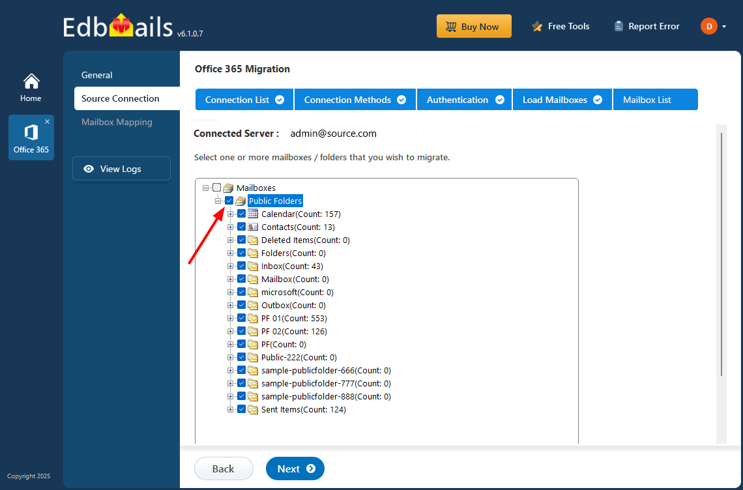Screen dimensions: 743x490
Task: Uncheck the Calendar checkbox
Action: (x=241, y=214)
